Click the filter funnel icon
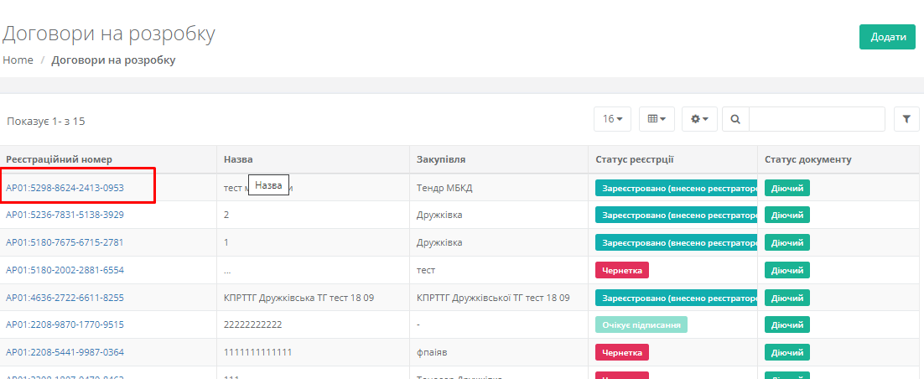 point(906,119)
